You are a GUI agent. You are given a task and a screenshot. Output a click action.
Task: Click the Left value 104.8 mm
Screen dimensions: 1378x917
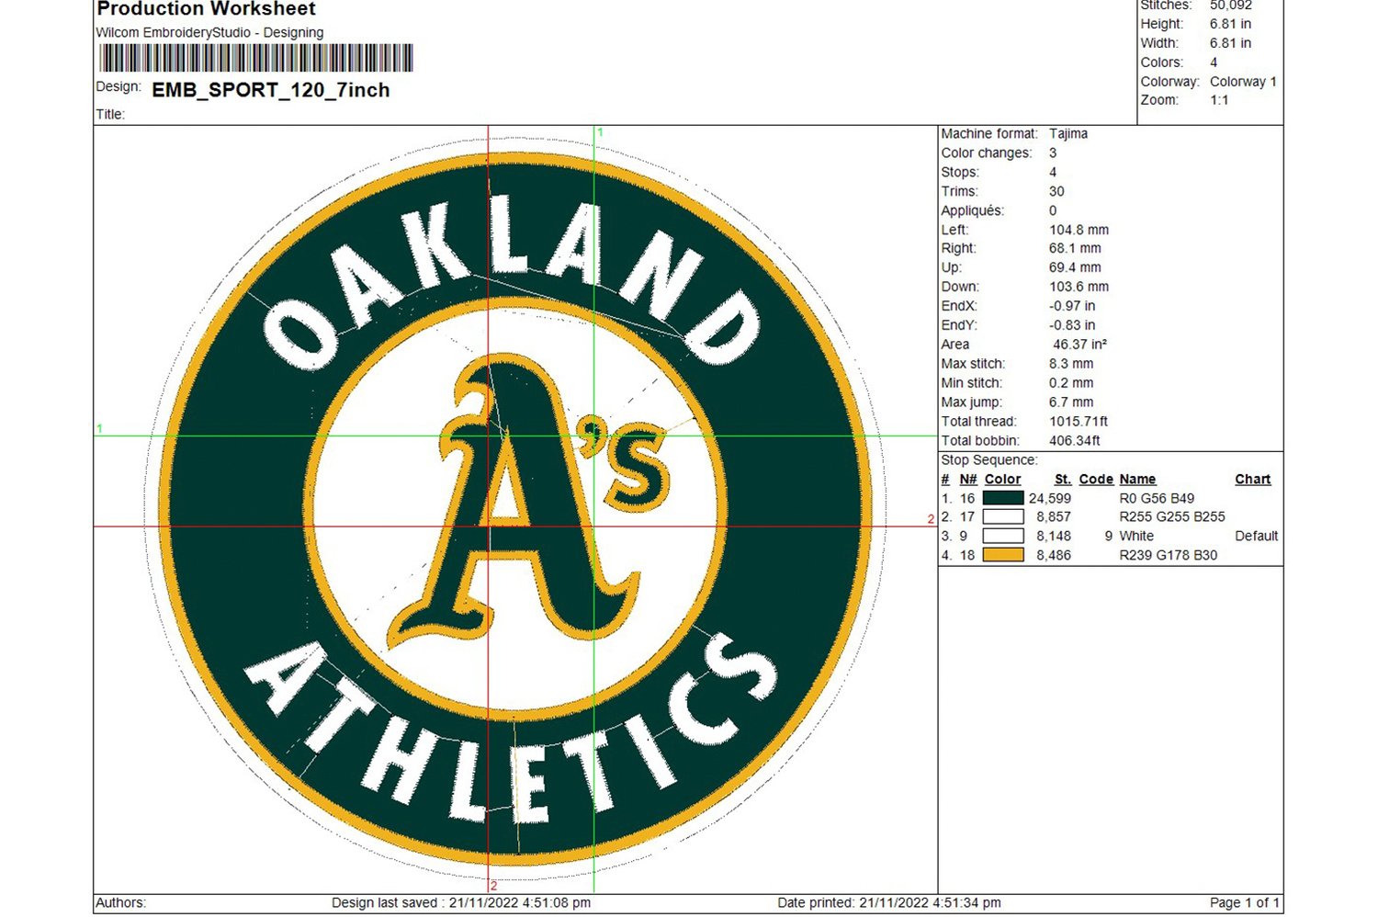(x=1079, y=230)
